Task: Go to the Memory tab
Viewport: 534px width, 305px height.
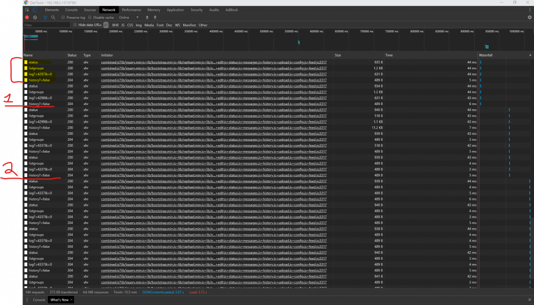Action: [x=154, y=10]
